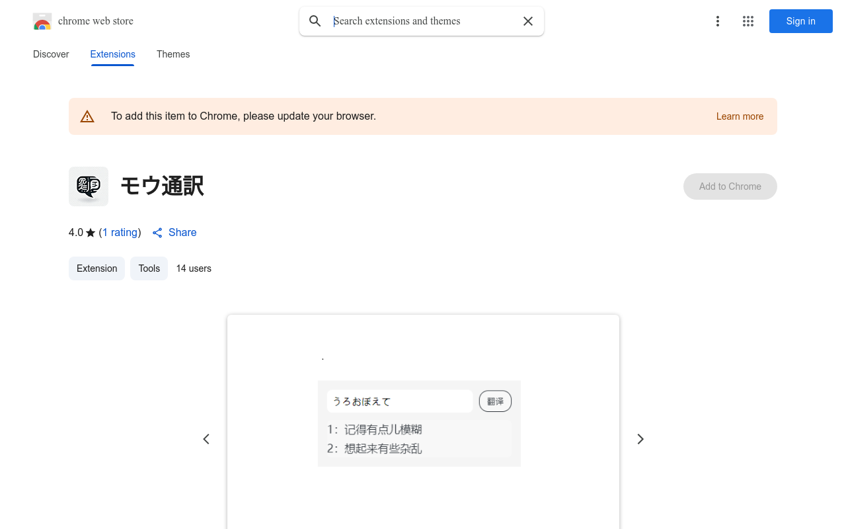The height and width of the screenshot is (529, 846).
Task: Advance to the next screenshot with the right chevron
Action: (640, 438)
